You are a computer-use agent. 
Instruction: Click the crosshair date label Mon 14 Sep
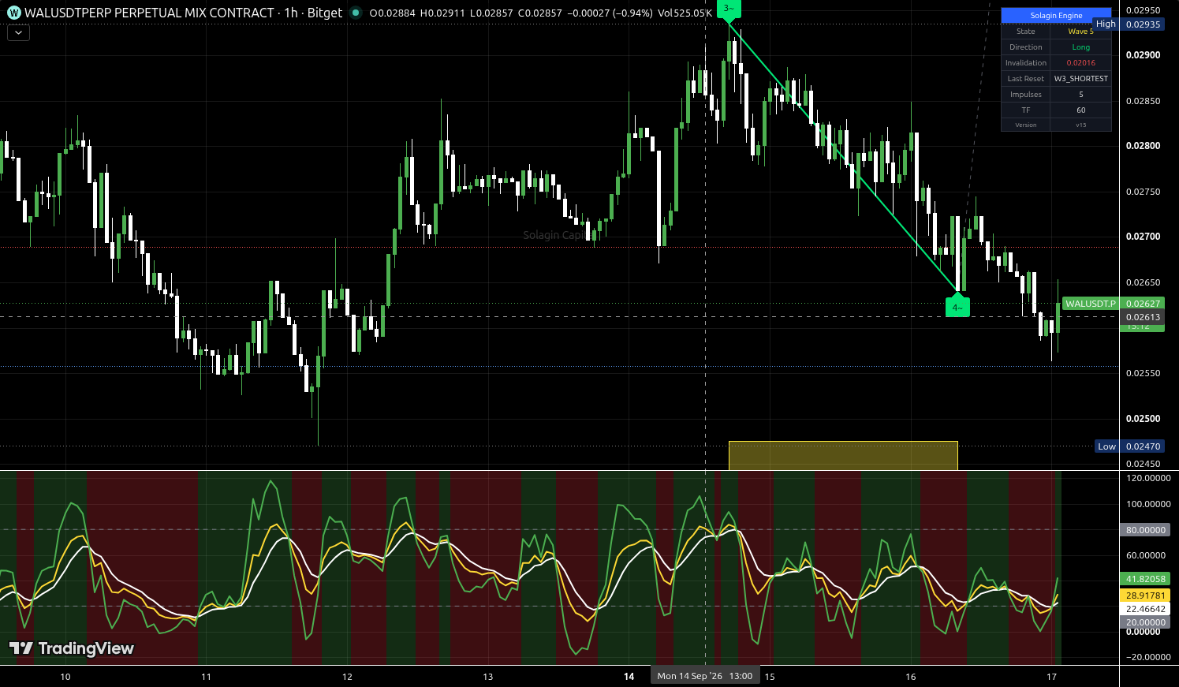[x=705, y=676]
